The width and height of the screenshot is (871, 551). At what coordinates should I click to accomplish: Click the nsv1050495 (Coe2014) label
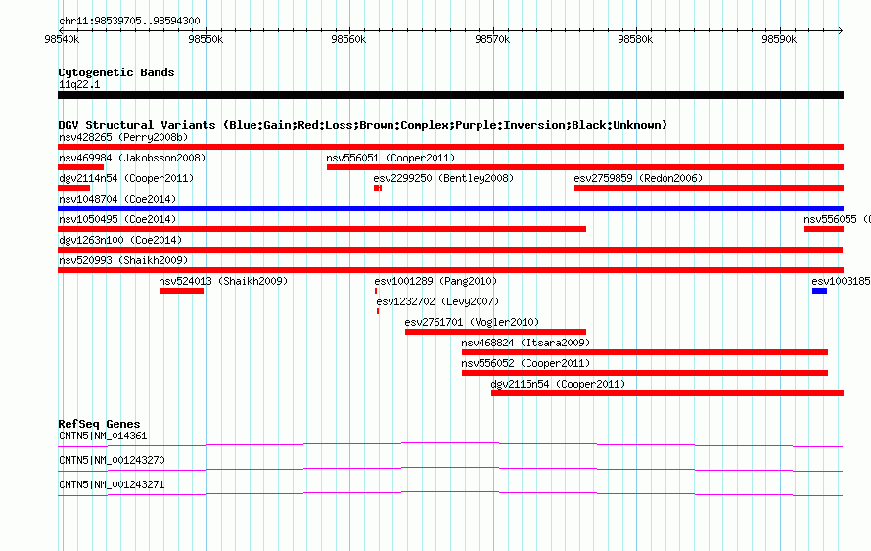pos(117,219)
